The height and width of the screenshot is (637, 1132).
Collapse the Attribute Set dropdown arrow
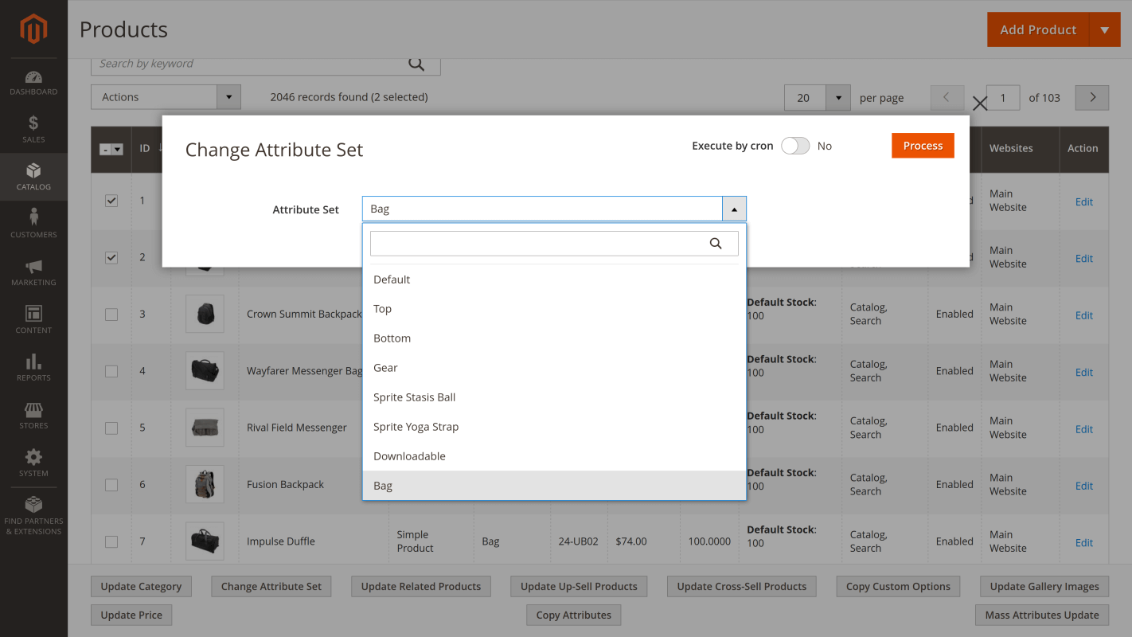click(733, 209)
